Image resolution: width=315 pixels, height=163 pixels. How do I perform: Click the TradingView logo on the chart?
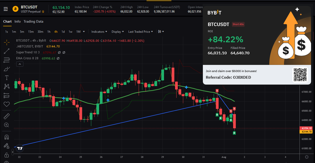(x=20, y=148)
